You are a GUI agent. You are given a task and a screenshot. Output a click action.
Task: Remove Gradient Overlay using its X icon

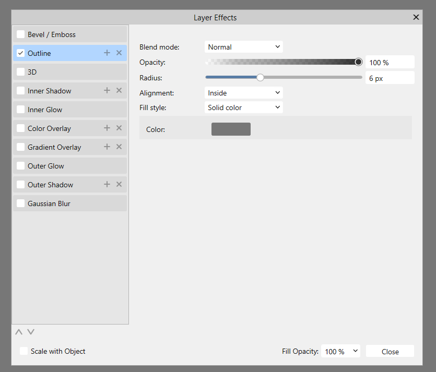(119, 147)
